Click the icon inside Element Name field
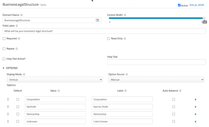This screenshot has width=209, height=127. pyautogui.click(x=97, y=20)
